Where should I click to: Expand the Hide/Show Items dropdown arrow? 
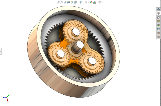coord(88,2)
